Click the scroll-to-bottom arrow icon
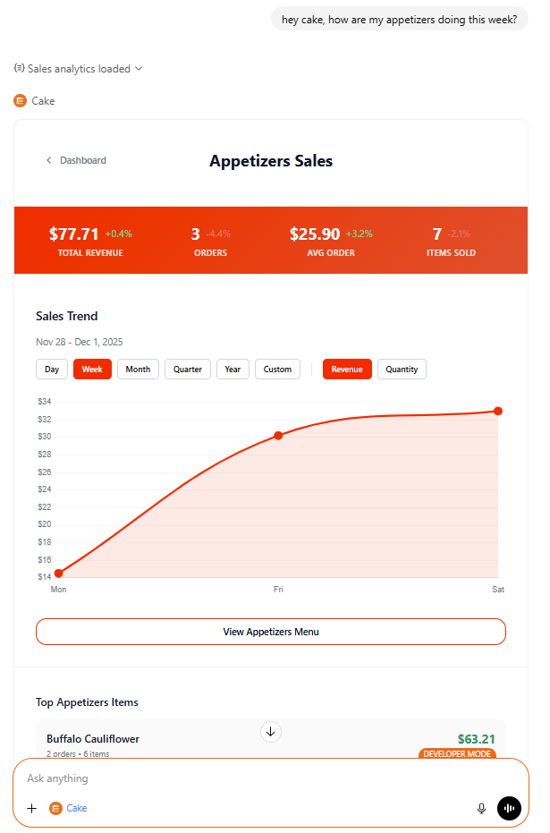The image size is (550, 833). click(272, 731)
